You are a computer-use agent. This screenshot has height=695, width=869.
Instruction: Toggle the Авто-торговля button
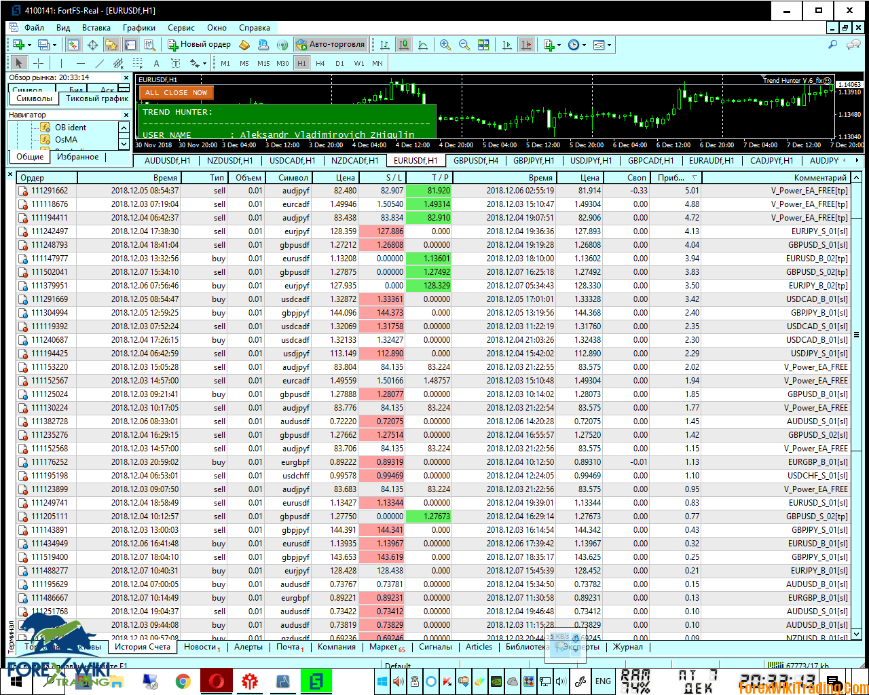point(331,45)
